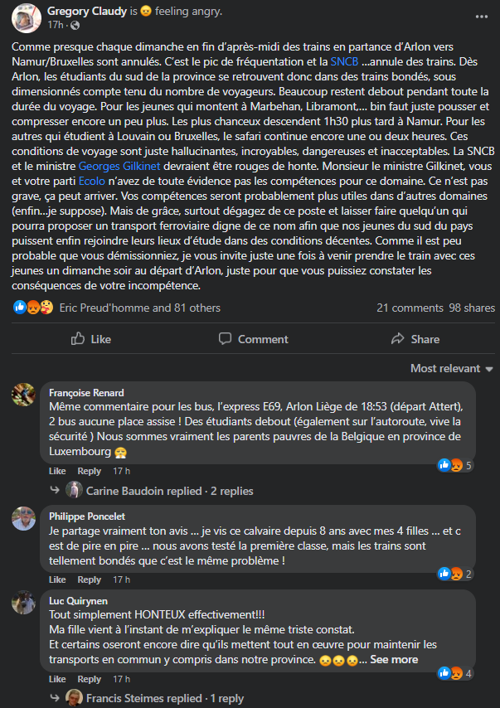Open the SNCB tagged page link

344,61
